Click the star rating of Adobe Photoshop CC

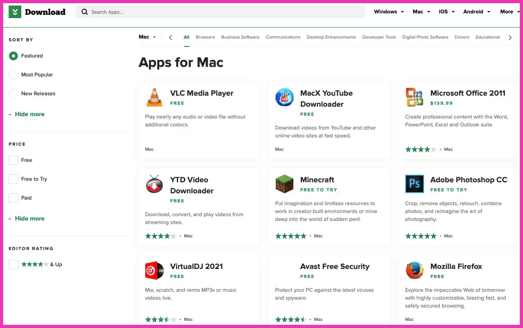coord(421,236)
